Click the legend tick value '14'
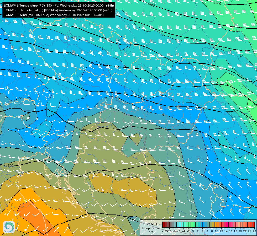Viewport: 257px width, 236px height. 226,231
